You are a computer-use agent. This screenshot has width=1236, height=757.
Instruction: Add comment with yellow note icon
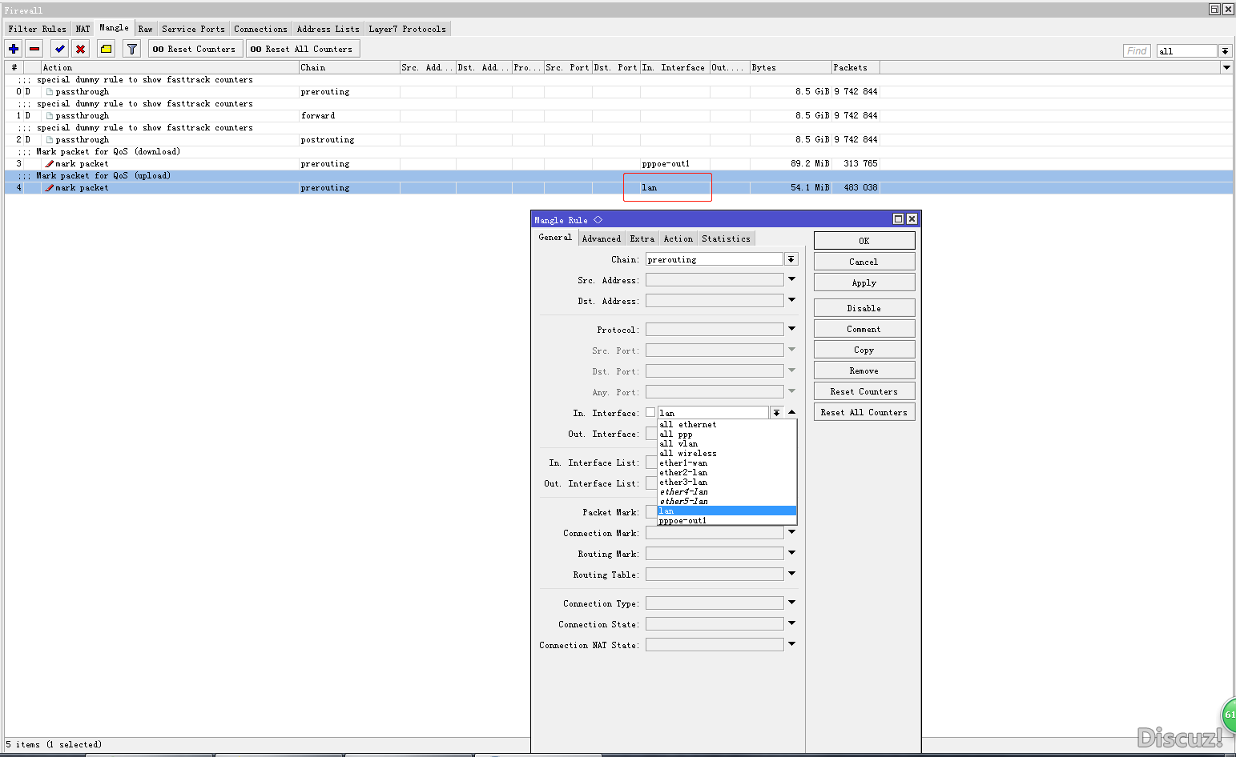(107, 49)
